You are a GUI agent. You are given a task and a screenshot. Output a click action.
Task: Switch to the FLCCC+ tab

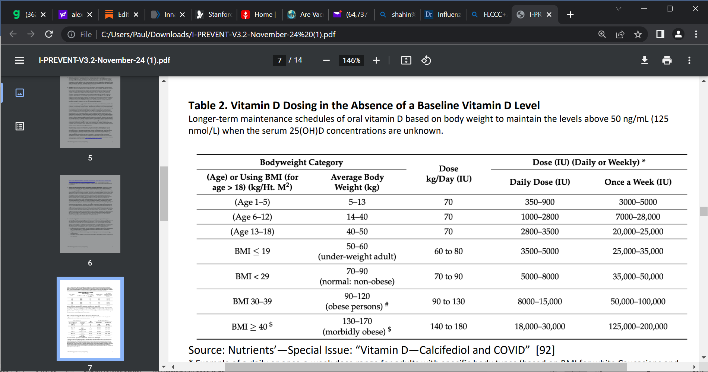coord(489,15)
